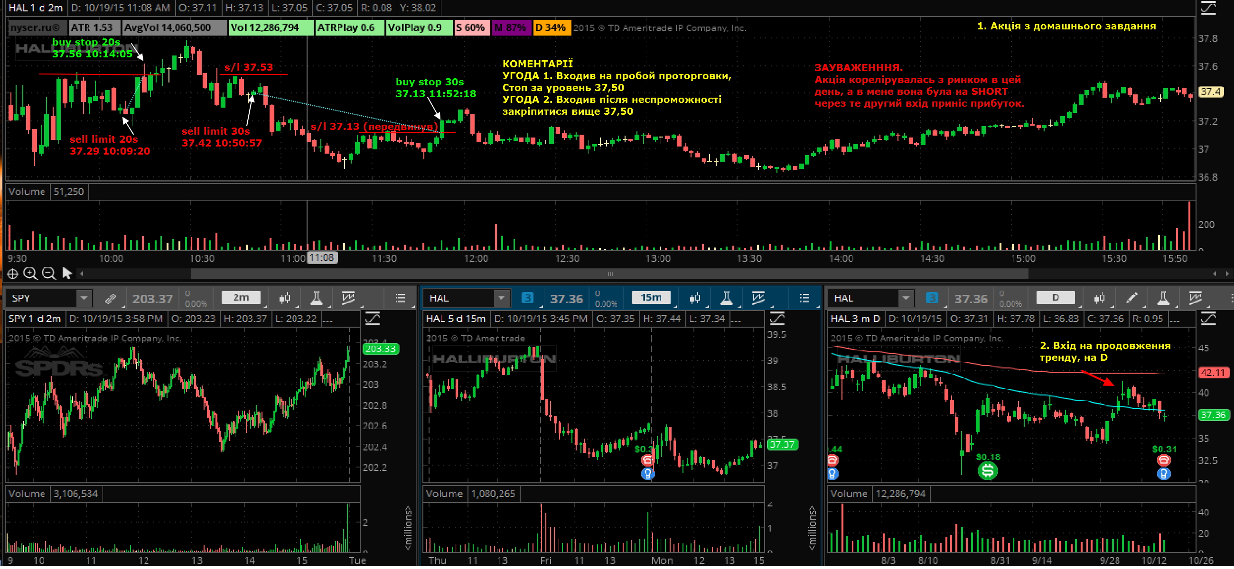This screenshot has width=1234, height=569.
Task: Open chart style candle icon in SPY panel
Action: point(285,300)
